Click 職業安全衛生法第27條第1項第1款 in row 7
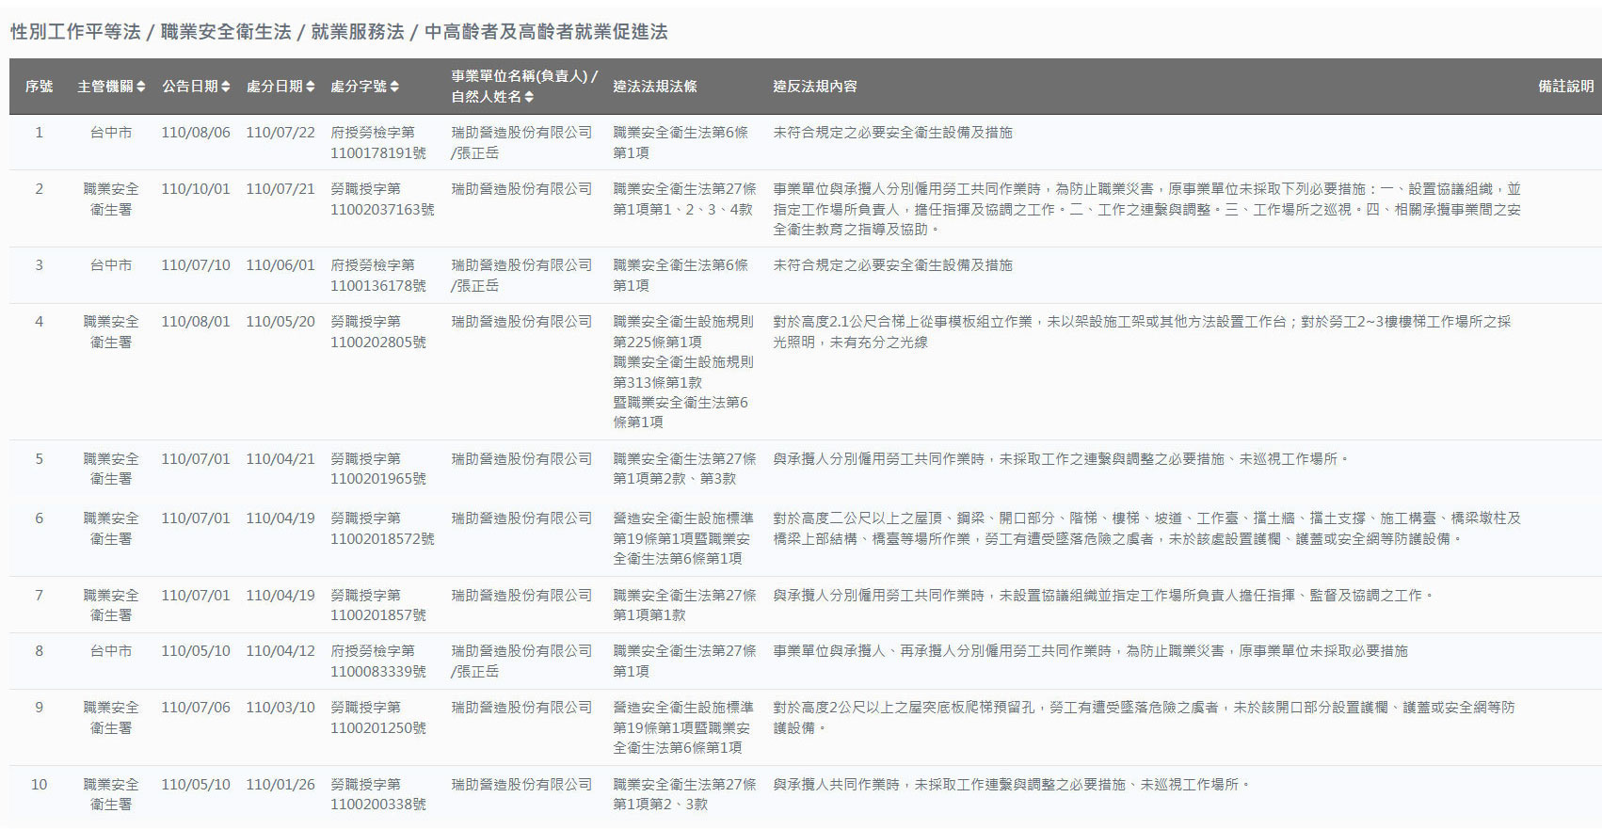Screen dimensions: 1602x829 pyautogui.click(x=684, y=605)
